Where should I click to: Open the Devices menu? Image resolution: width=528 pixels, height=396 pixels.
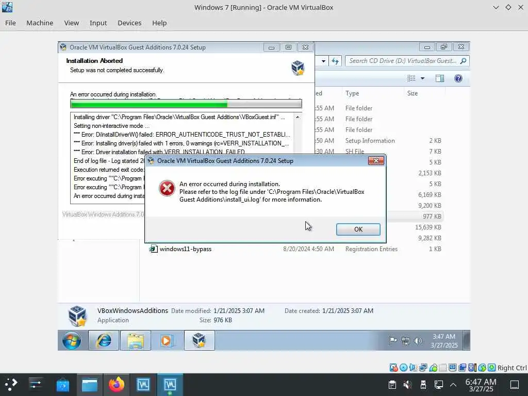click(129, 23)
